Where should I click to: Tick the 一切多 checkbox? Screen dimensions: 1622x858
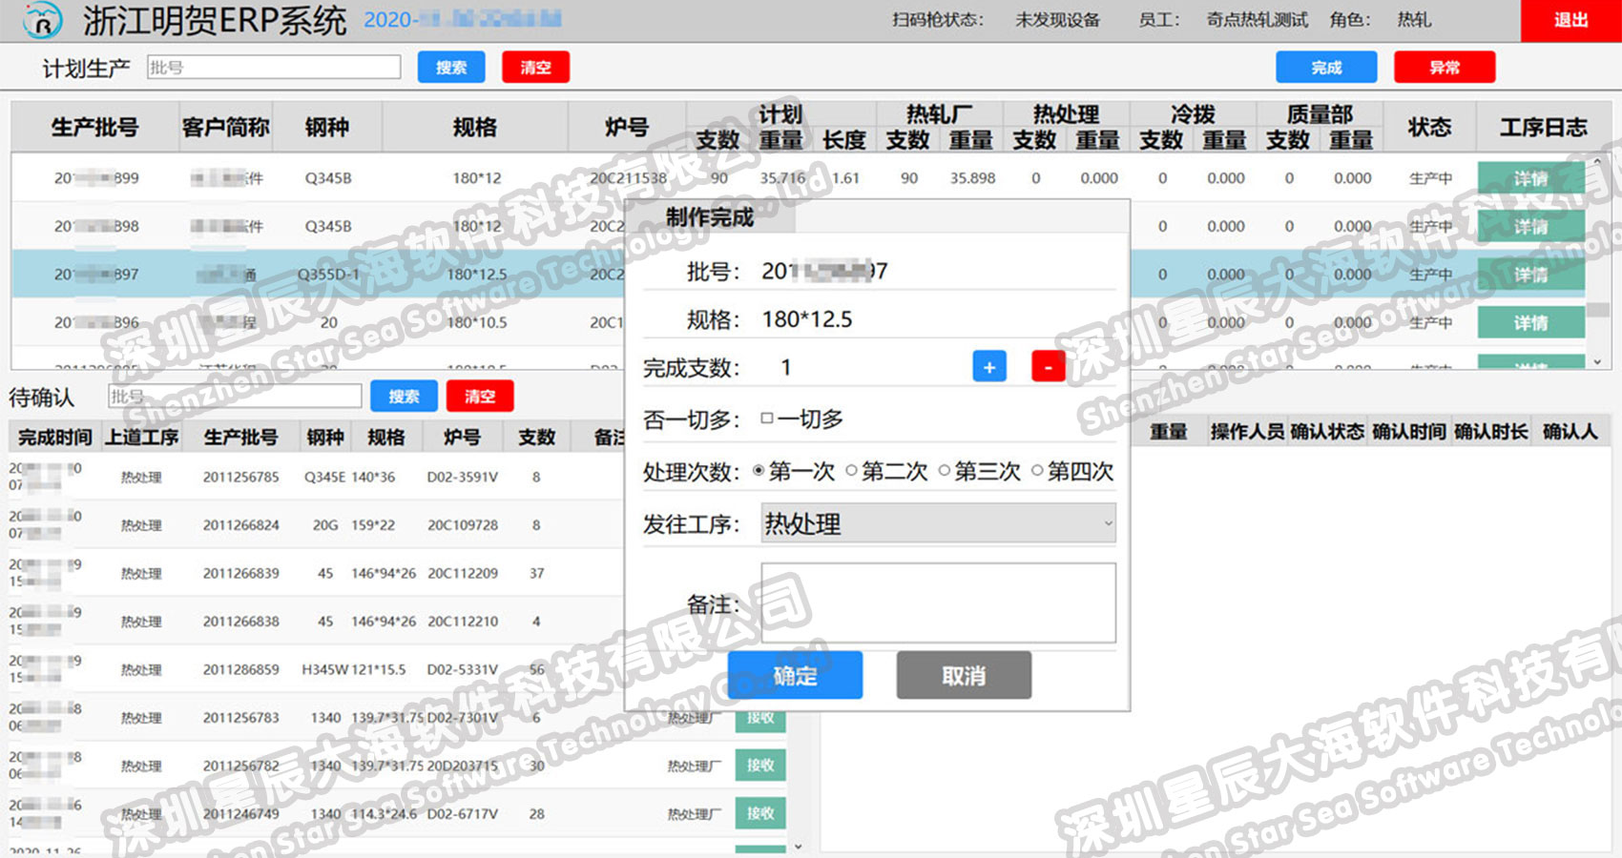click(766, 419)
